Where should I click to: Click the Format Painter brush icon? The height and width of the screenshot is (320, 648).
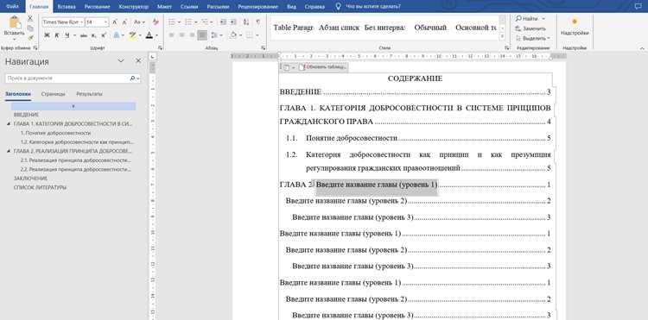(x=30, y=38)
